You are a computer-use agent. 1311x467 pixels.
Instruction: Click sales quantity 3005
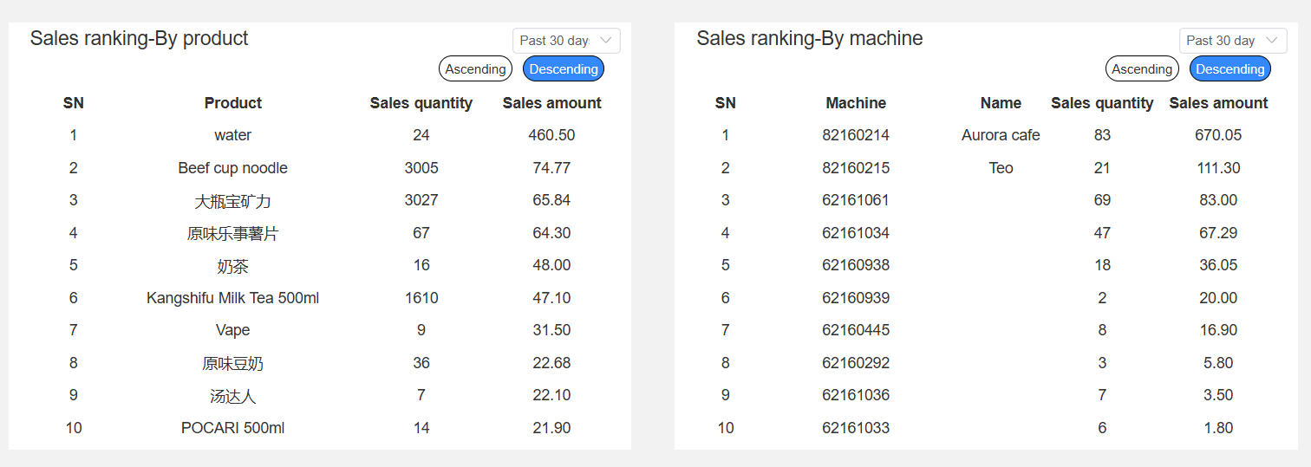[x=421, y=168]
